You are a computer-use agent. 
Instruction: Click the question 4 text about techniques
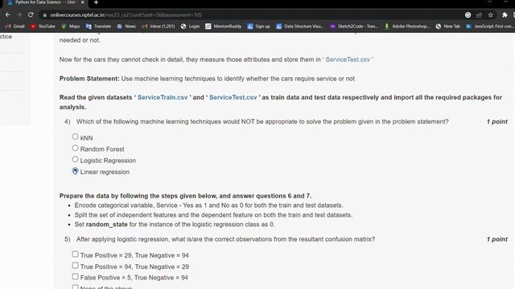(x=262, y=121)
